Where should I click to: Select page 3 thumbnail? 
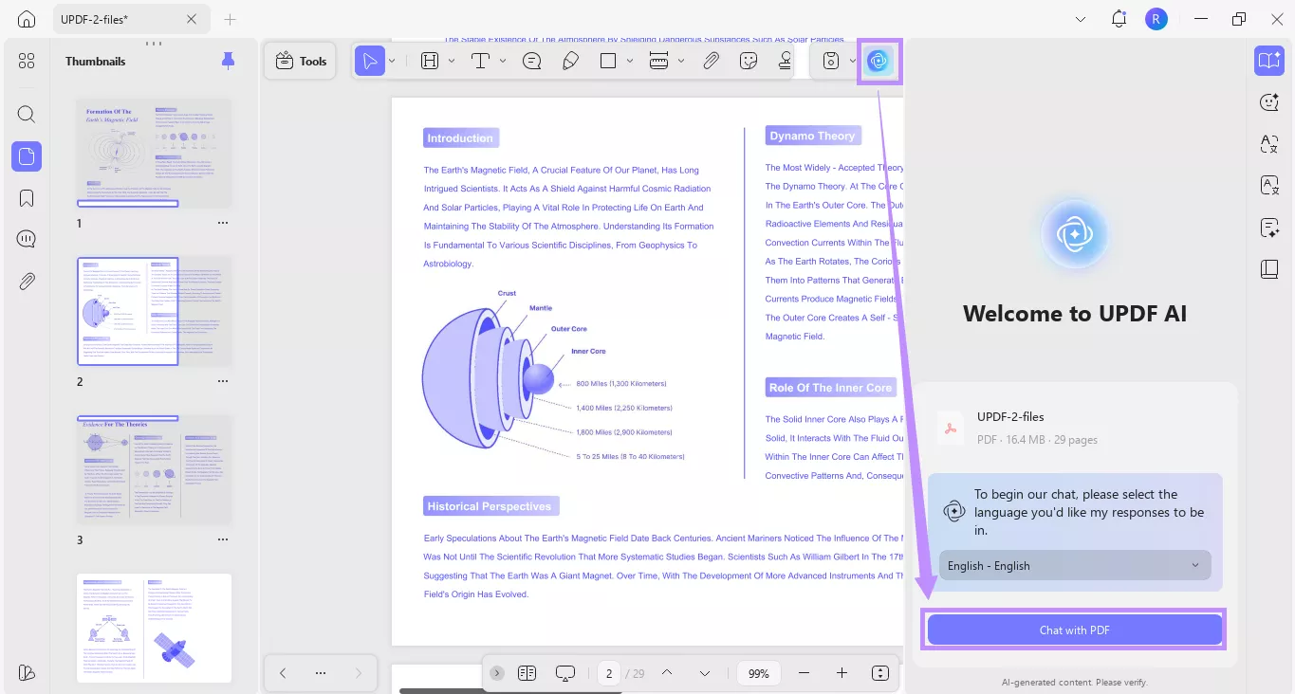[x=154, y=469]
